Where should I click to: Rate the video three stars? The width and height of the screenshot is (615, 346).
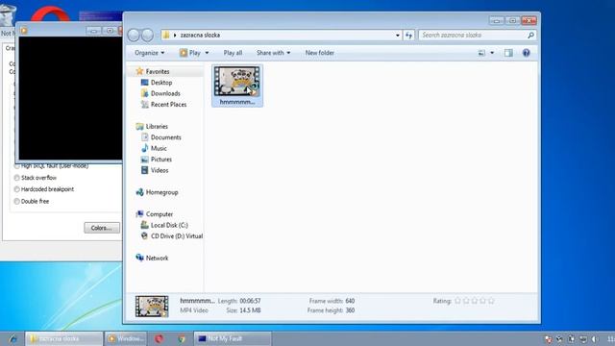pyautogui.click(x=475, y=301)
